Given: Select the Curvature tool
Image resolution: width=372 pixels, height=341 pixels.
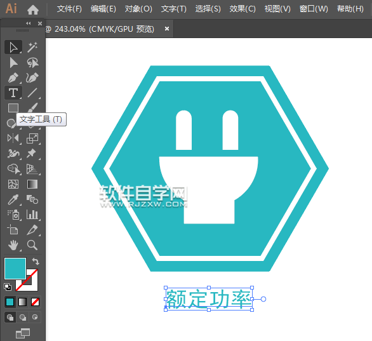Looking at the screenshot, I should 32,77.
